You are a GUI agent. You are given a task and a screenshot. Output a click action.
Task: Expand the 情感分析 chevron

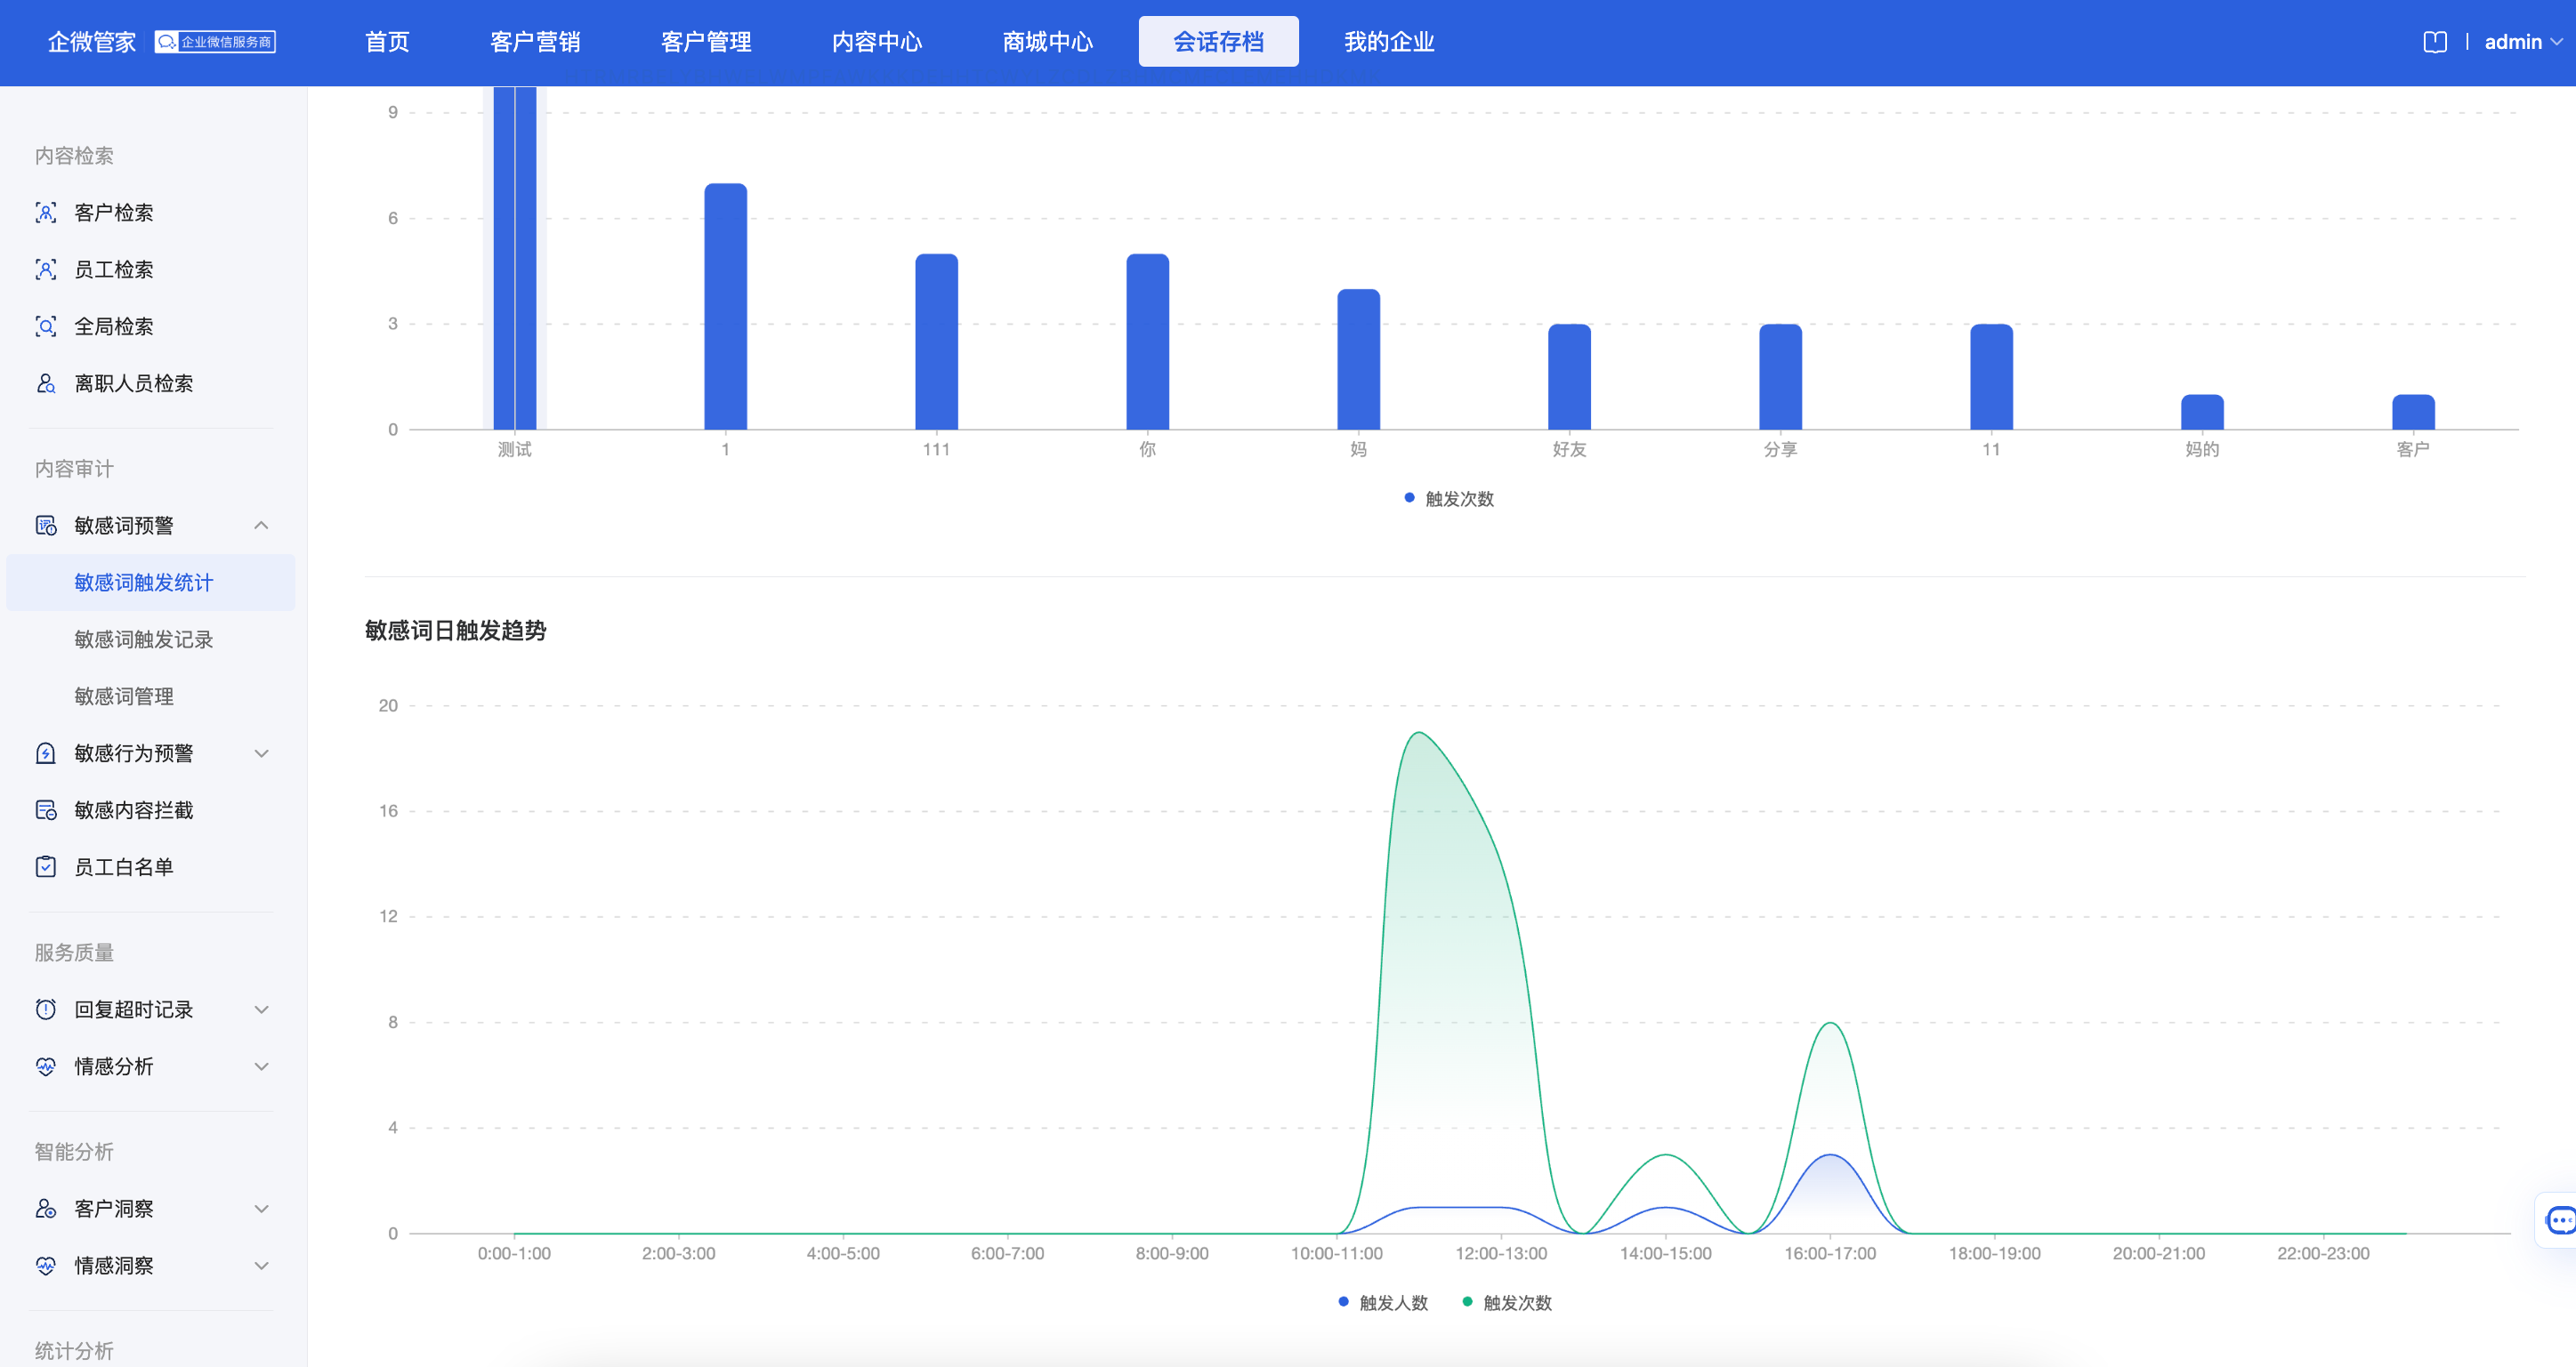coord(261,1066)
